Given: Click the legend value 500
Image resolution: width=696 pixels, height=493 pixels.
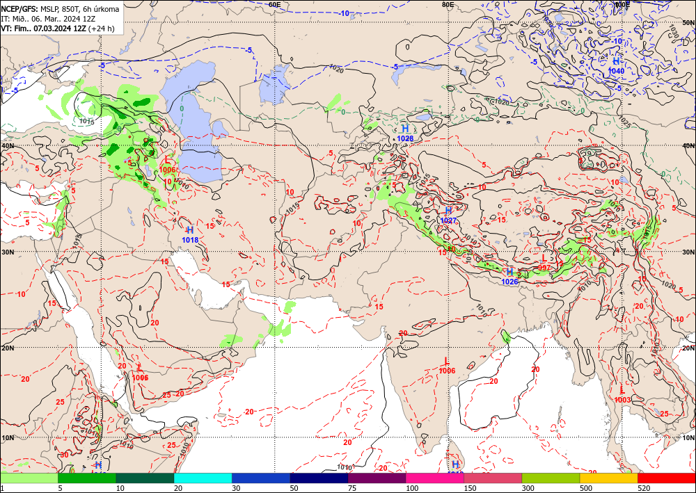Looking at the screenshot, I should point(586,488).
